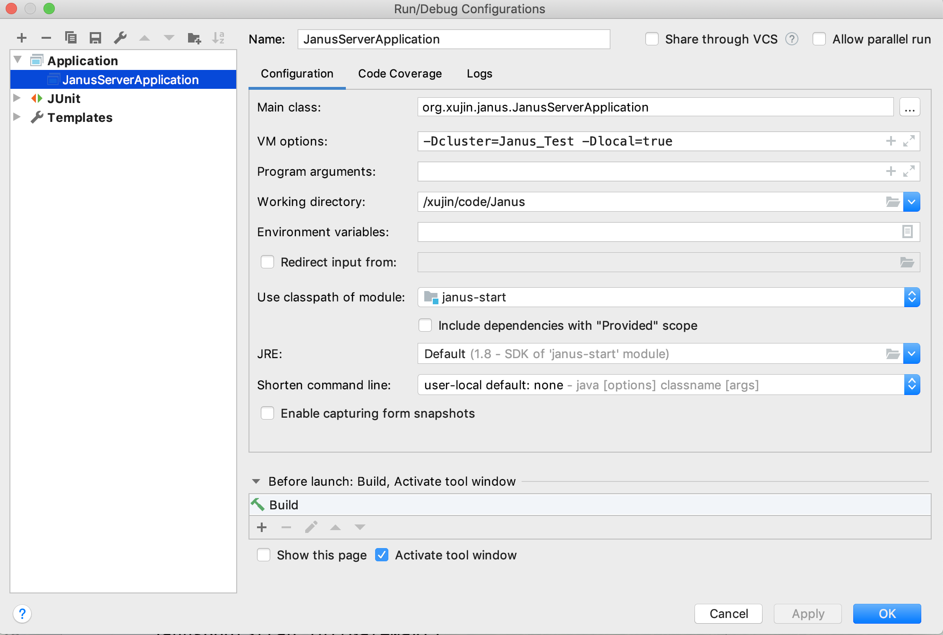Remove selected configuration with minus icon
943x635 pixels.
[x=46, y=38]
